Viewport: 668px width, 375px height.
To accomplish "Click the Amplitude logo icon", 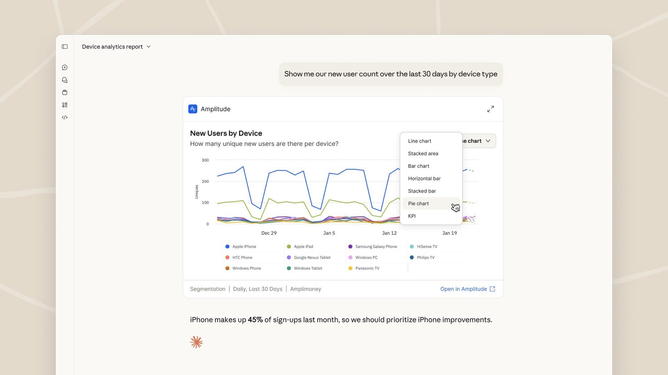I will point(193,109).
